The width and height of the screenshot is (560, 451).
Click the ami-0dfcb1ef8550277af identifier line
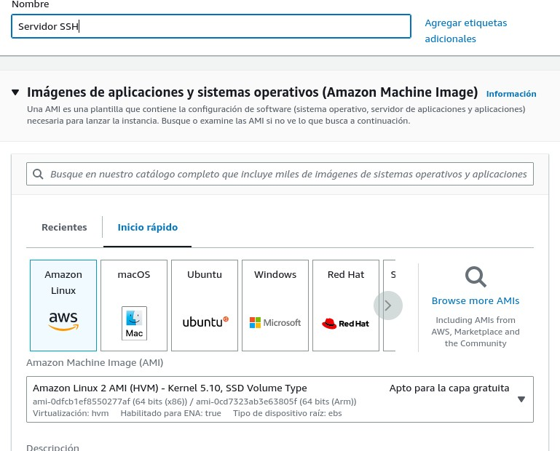click(x=194, y=402)
